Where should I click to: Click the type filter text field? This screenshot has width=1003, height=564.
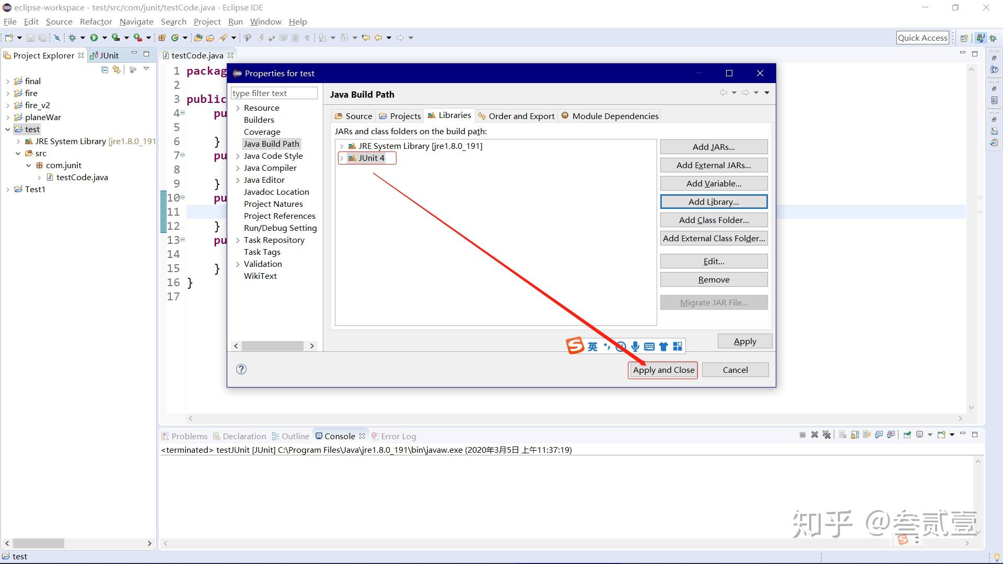274,93
